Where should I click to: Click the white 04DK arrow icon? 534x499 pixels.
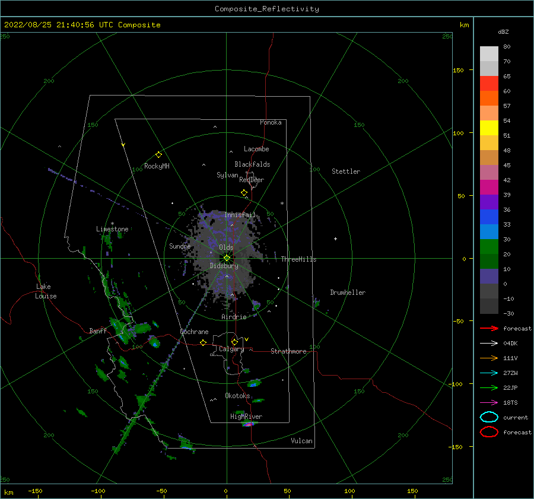(489, 343)
